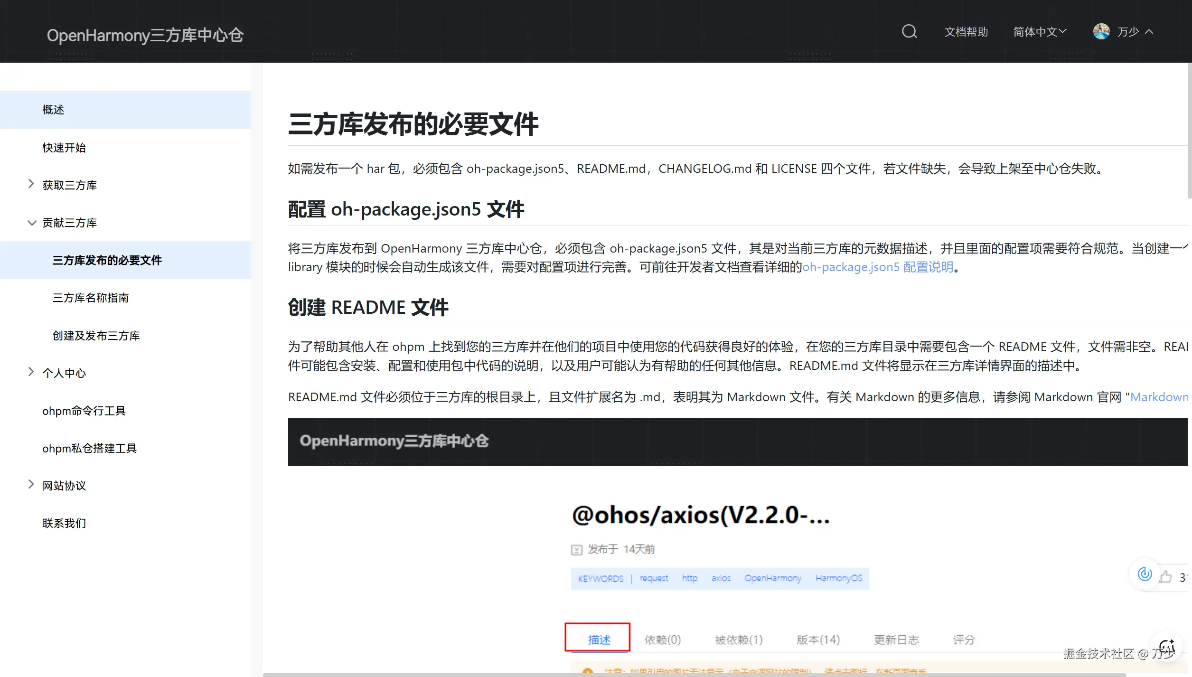Click the blue circular floating assistant icon
This screenshot has width=1192, height=677.
[x=1145, y=574]
